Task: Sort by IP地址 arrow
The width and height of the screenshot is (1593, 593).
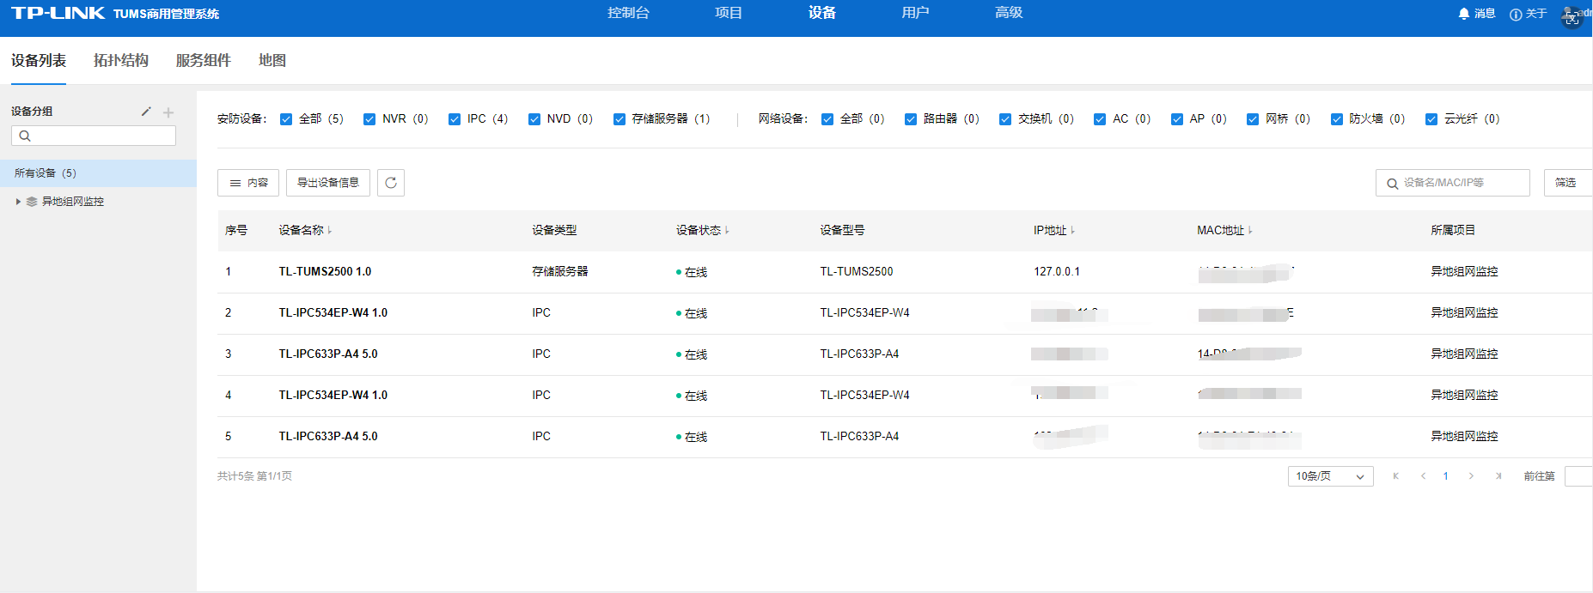Action: click(x=1073, y=230)
